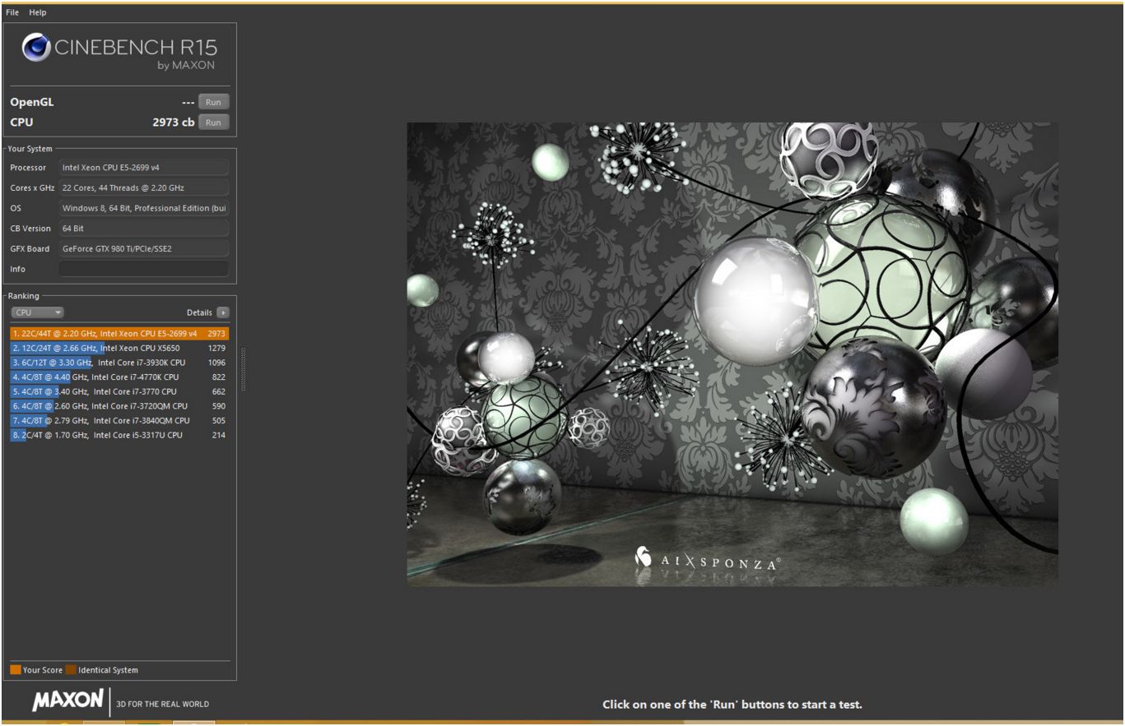Select the Core i7-3930K ranking row
Viewport: 1125px width, 726px height.
pos(119,363)
